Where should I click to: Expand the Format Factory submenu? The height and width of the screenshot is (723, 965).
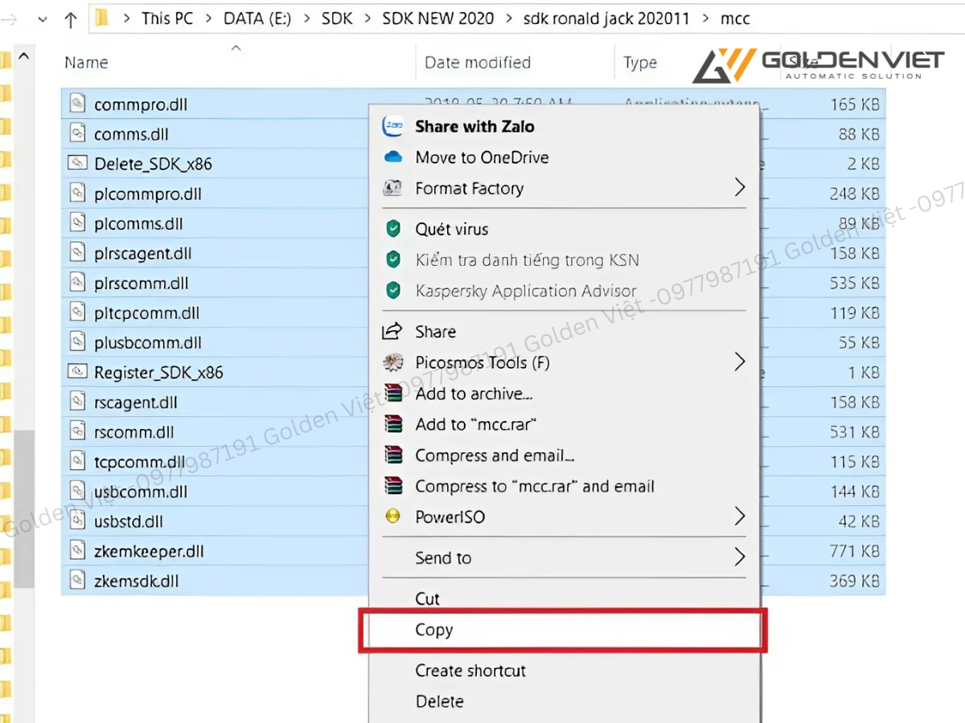pos(739,188)
